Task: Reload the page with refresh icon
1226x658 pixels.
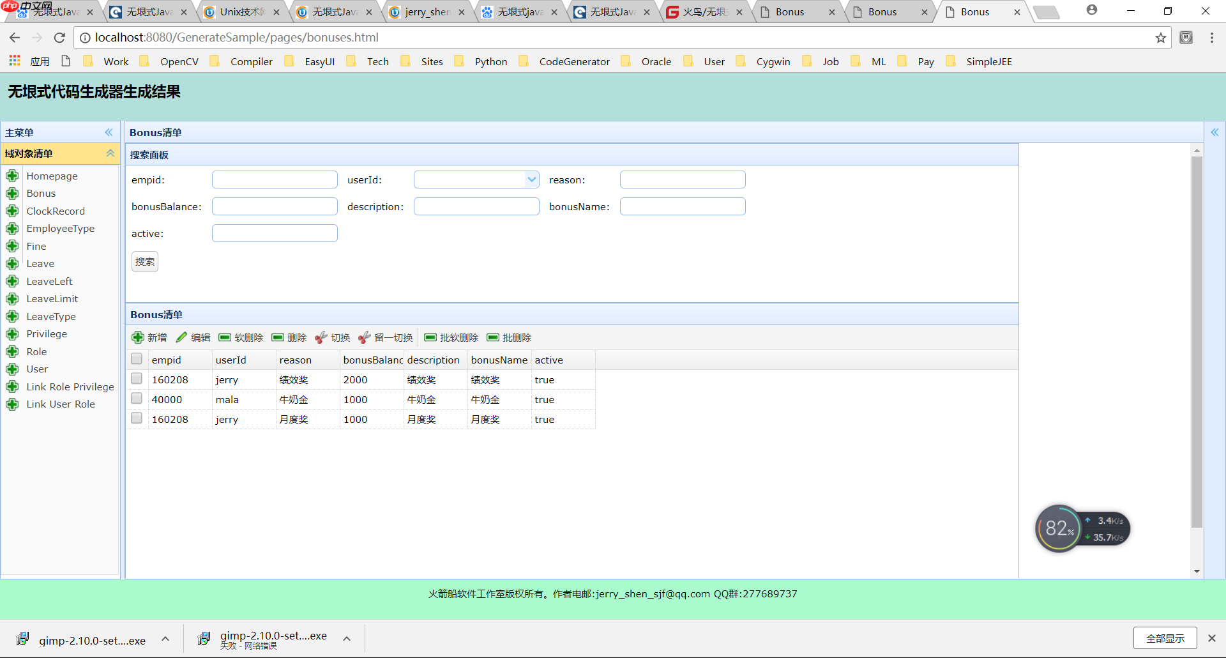Action: [x=59, y=38]
